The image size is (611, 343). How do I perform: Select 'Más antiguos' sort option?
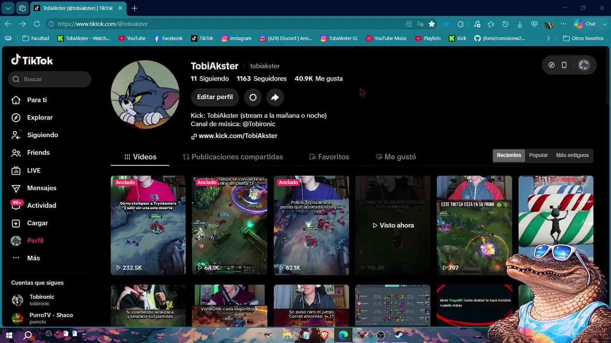(572, 155)
